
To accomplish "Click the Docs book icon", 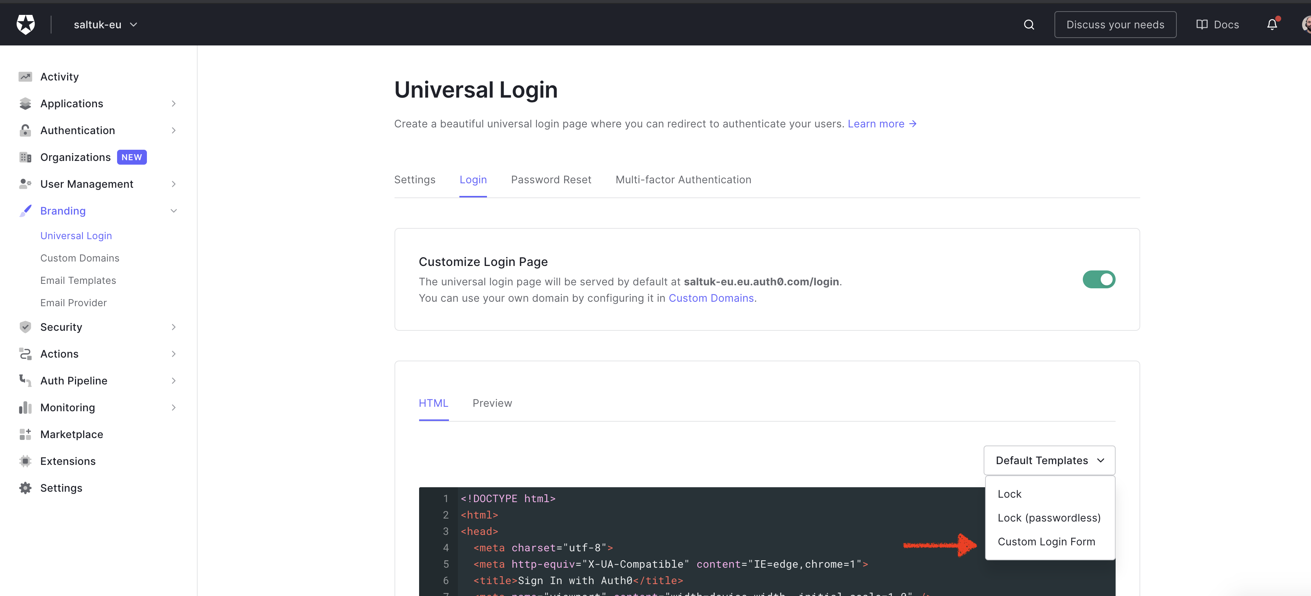I will [1202, 25].
